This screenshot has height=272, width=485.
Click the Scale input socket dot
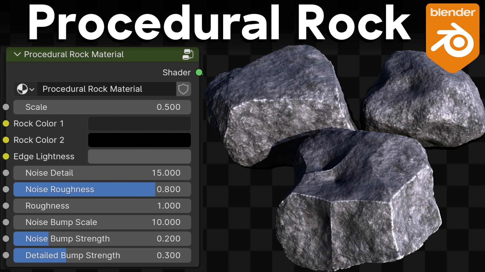click(6, 107)
